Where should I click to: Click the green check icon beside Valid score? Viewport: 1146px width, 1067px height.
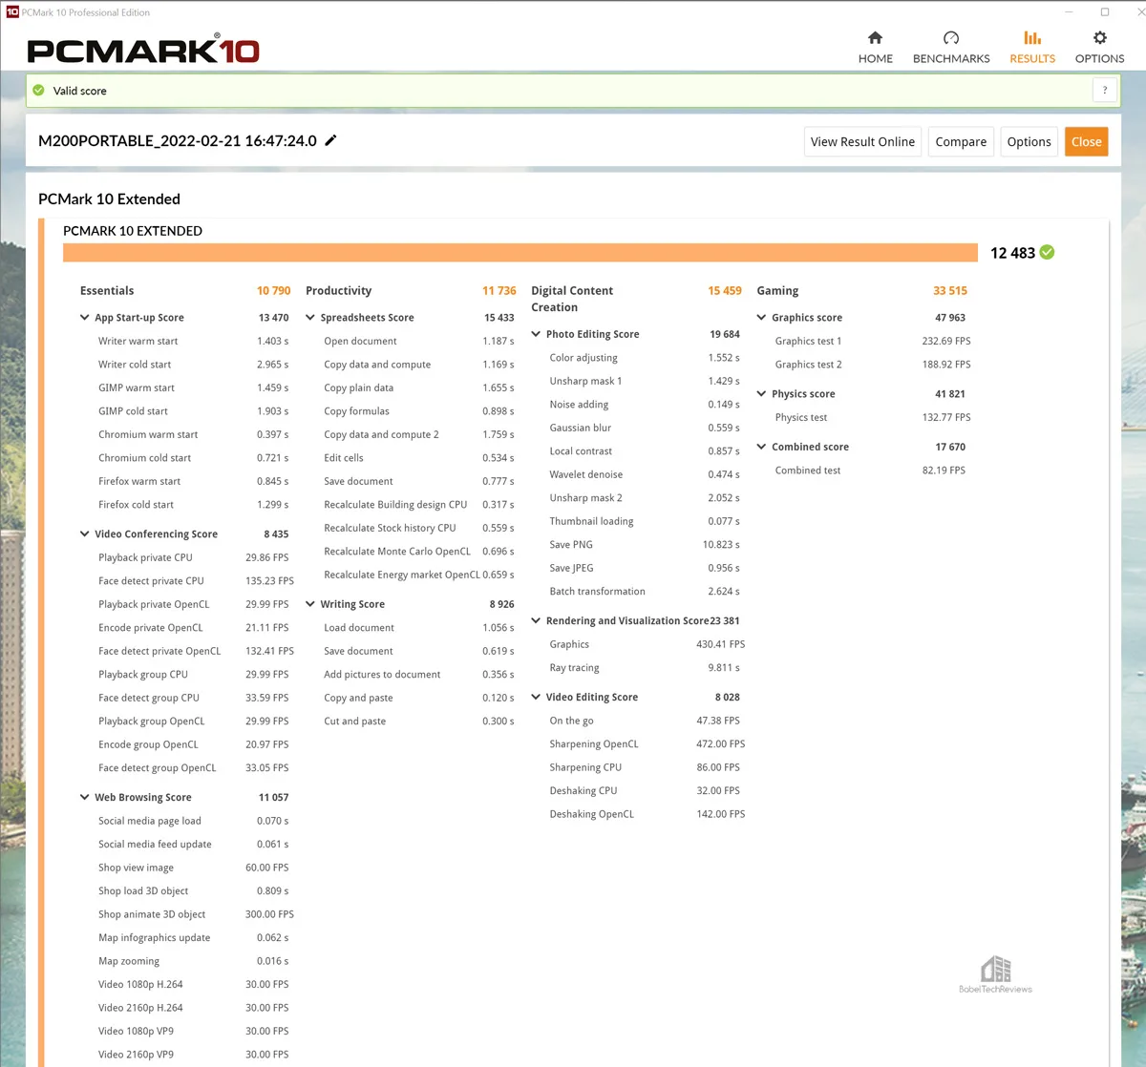[39, 91]
